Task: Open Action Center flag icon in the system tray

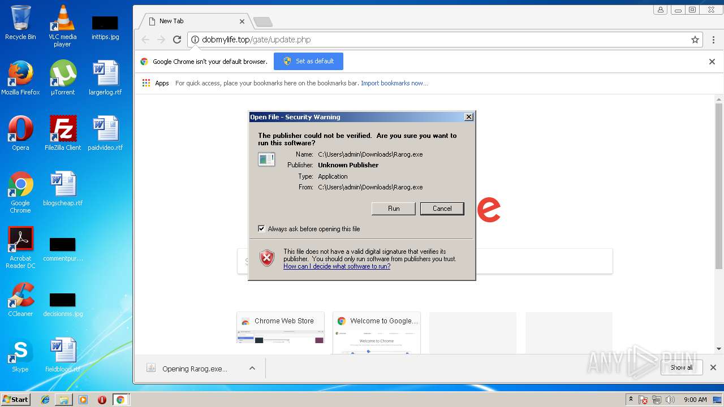Action: click(x=643, y=400)
